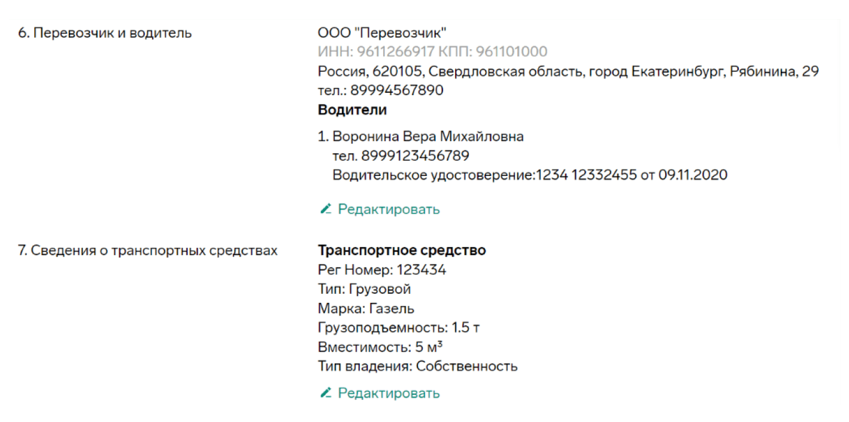Screen dimensions: 849x422
Task: Click Грузоподъемность: 1.5 т line
Action: click(399, 327)
